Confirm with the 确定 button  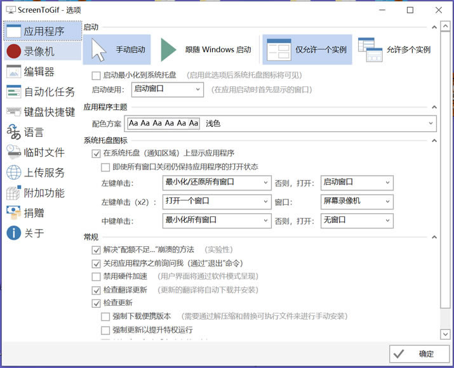[419, 353]
